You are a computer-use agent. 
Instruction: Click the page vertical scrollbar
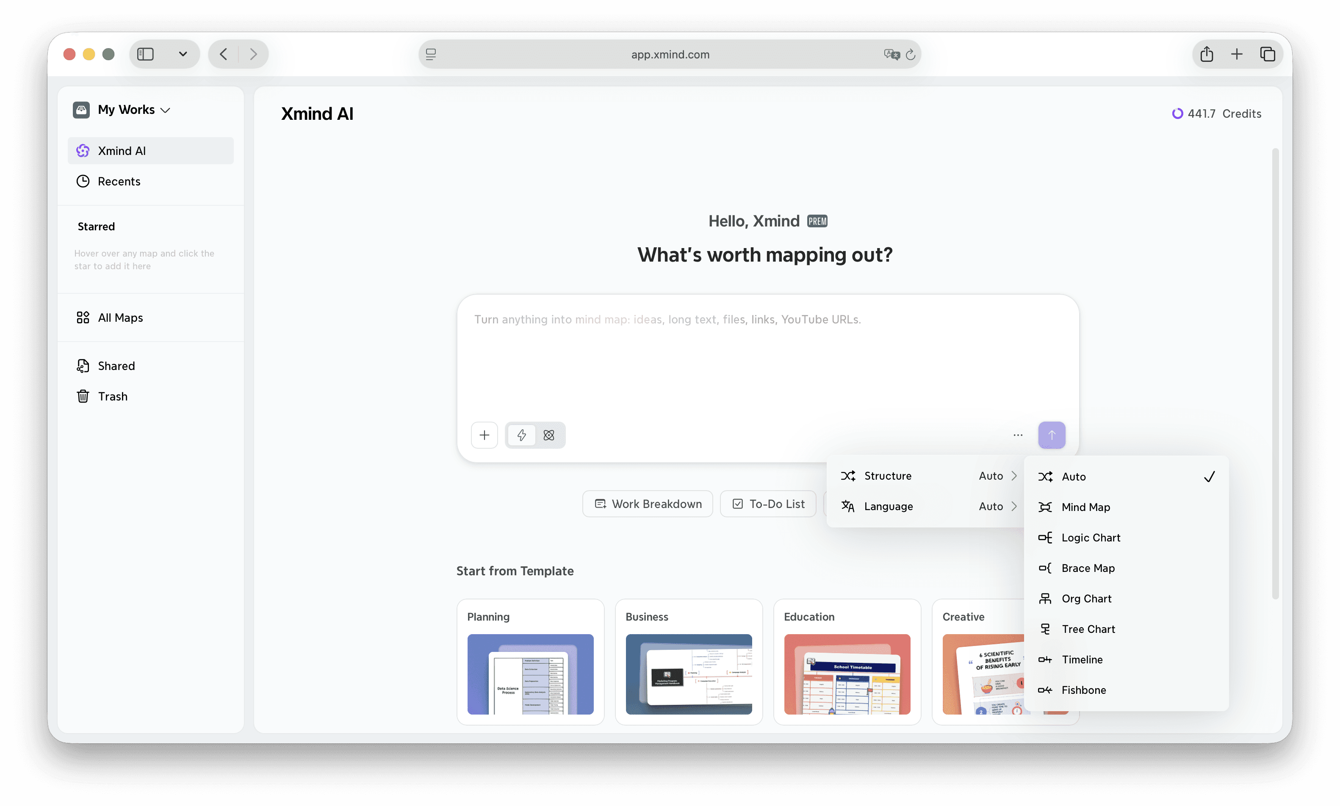1275,374
